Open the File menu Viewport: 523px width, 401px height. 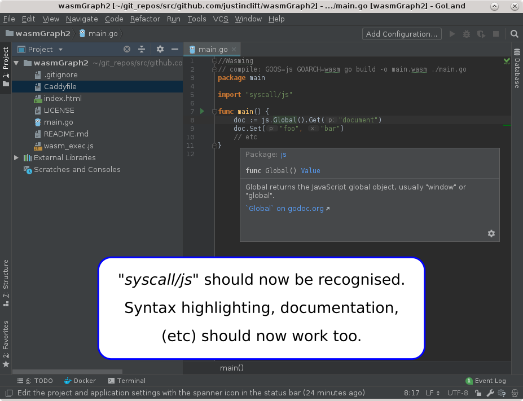coord(9,19)
